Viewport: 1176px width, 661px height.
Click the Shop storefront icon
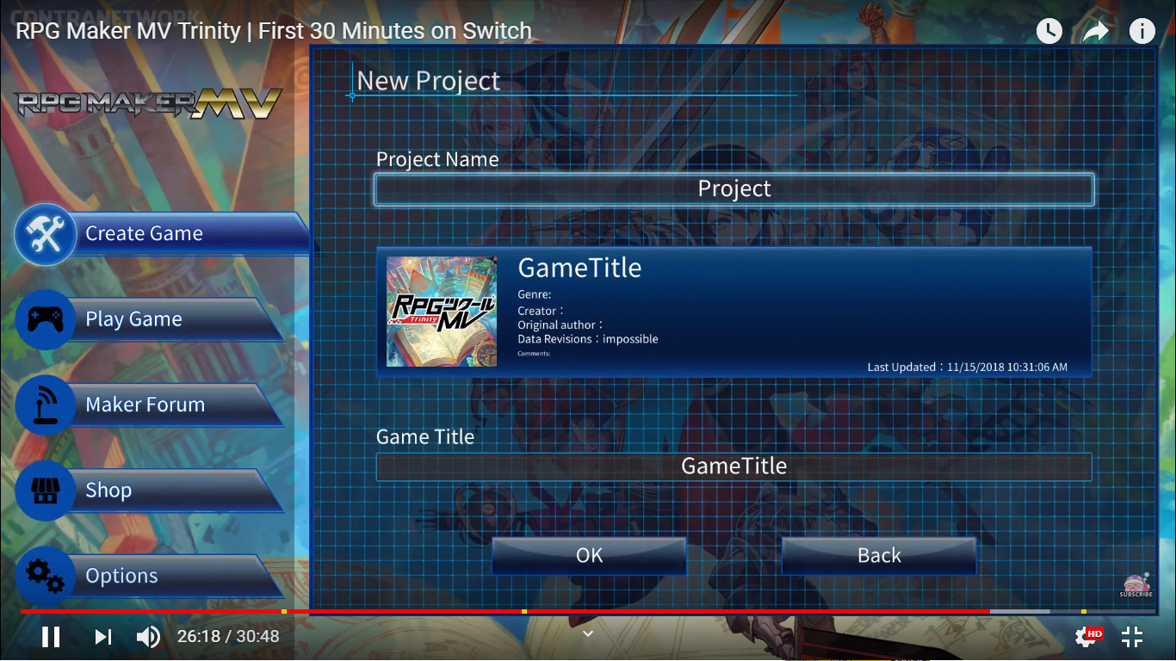46,491
